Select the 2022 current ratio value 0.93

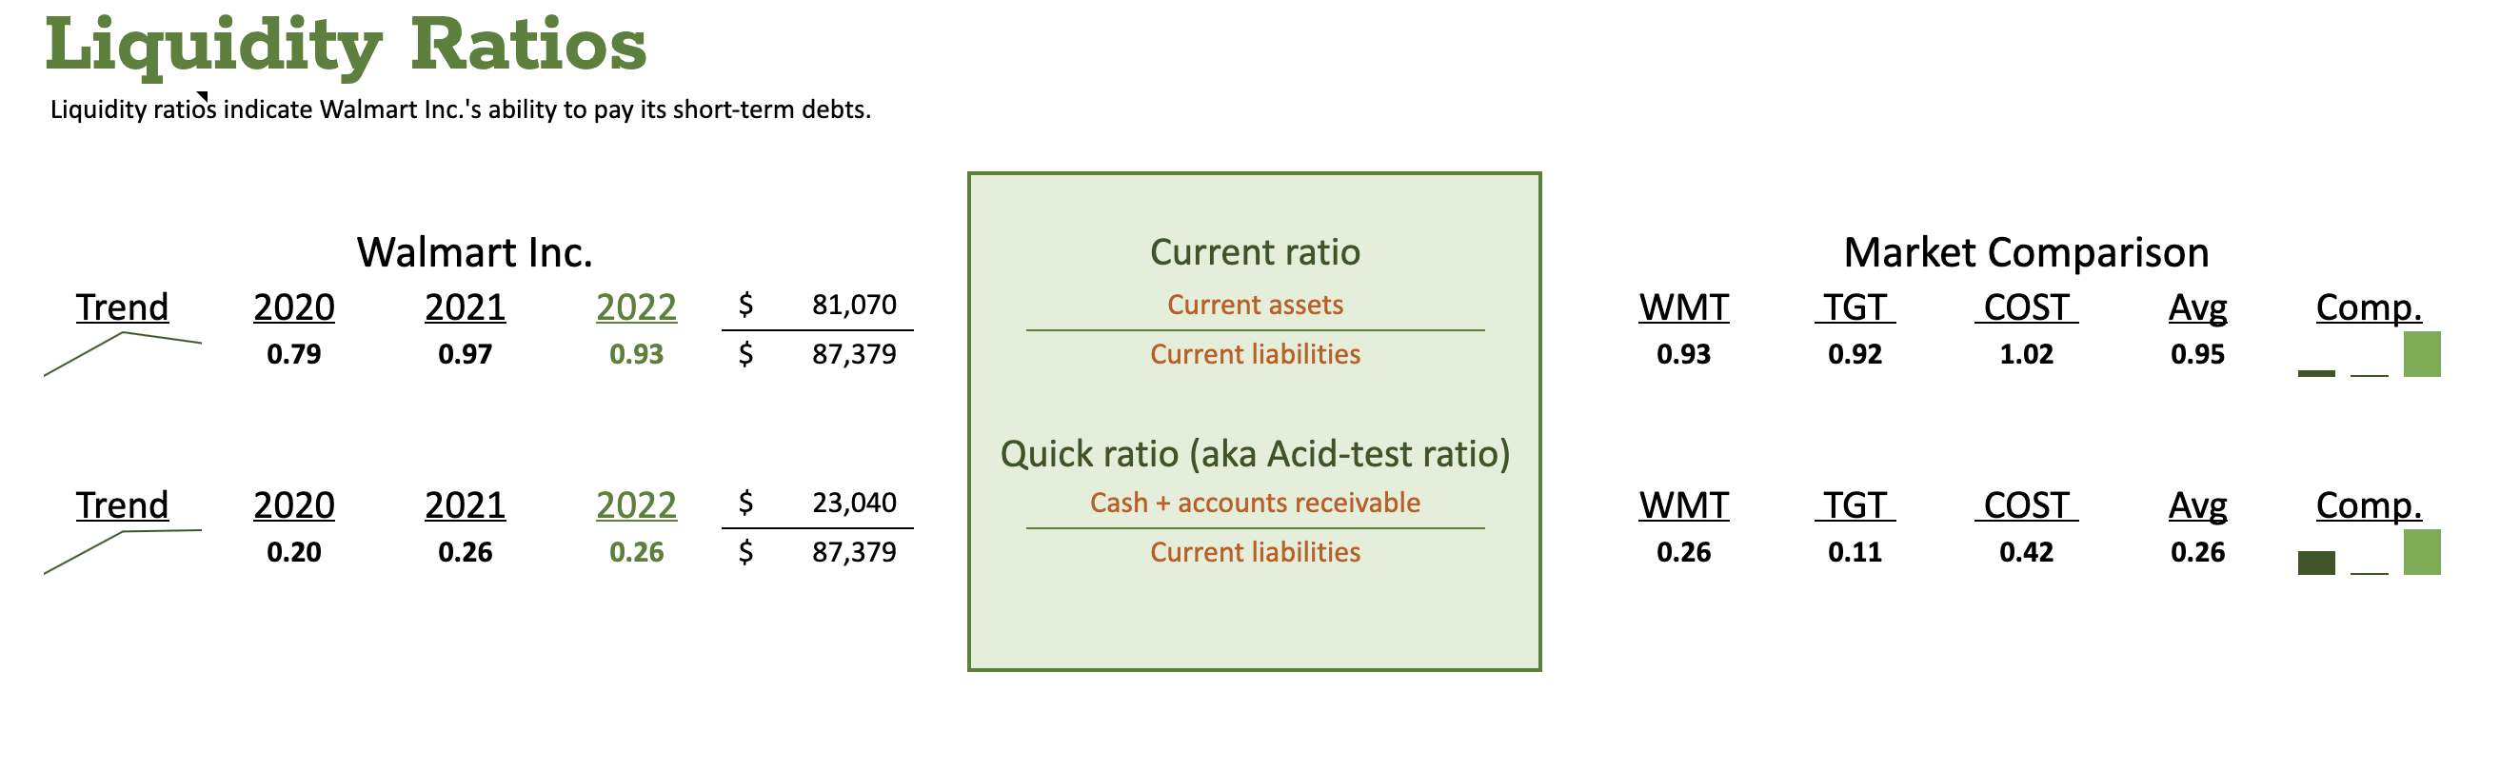636,354
